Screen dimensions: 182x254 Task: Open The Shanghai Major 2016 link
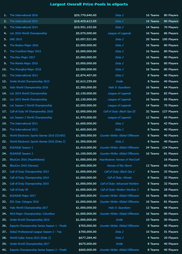point(25,69)
